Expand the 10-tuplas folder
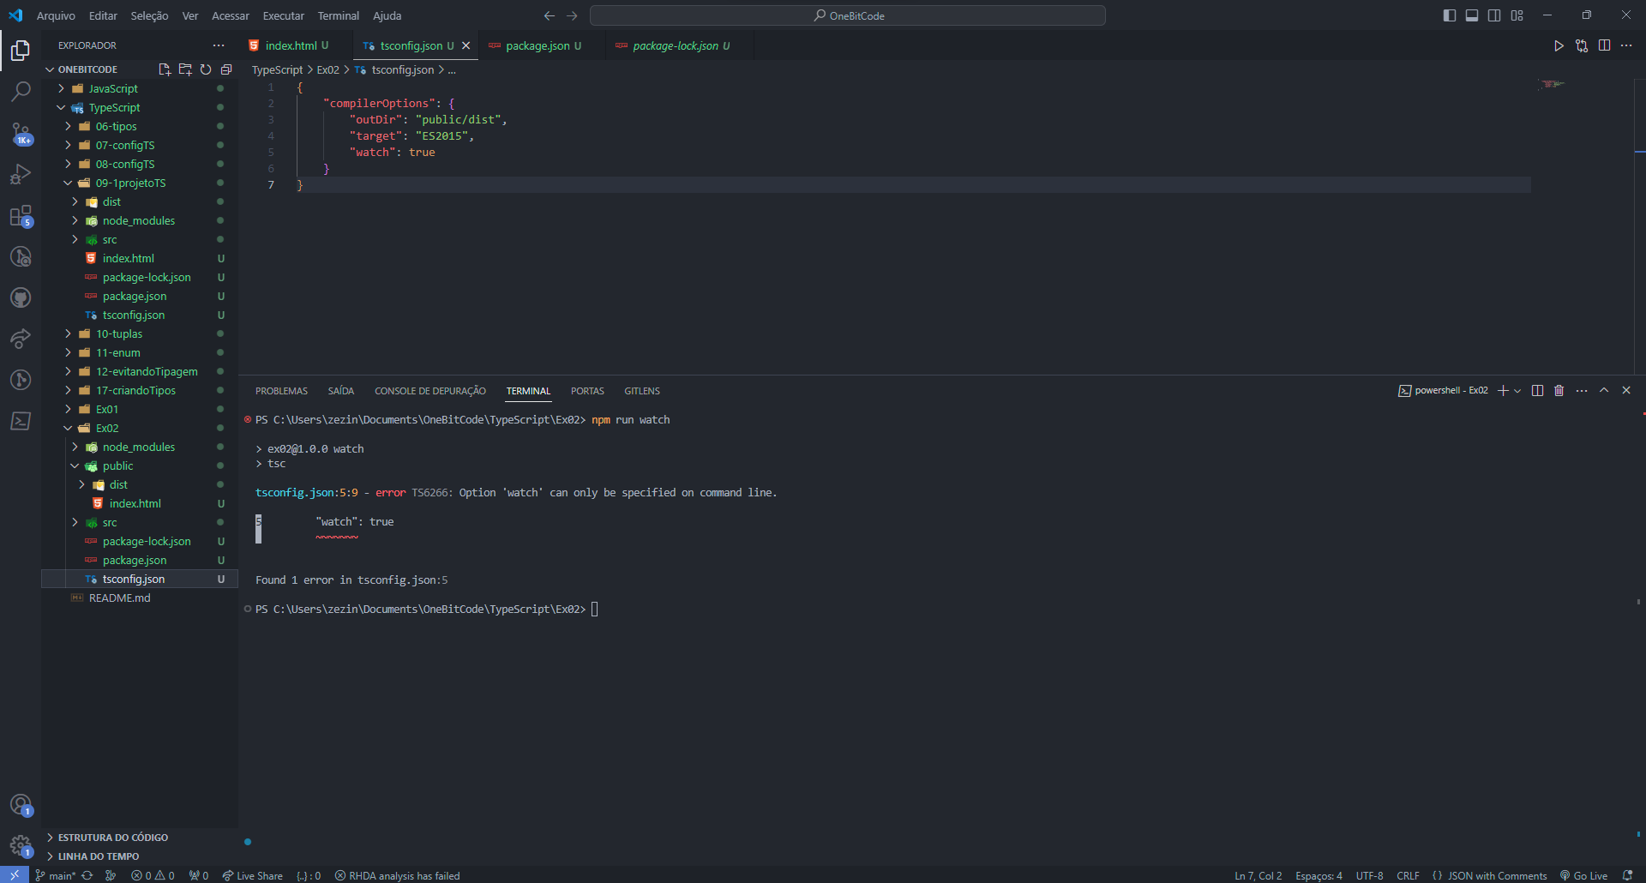Screen dimensions: 1646x883 click(119, 333)
